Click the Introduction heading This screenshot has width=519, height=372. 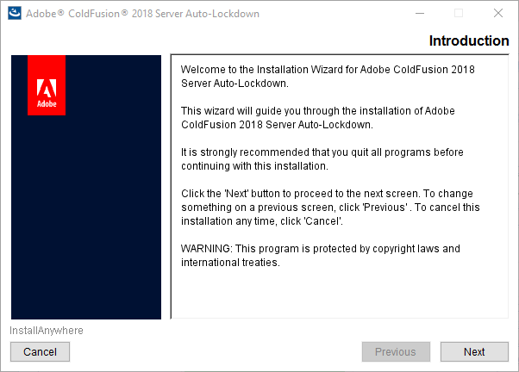tap(469, 40)
